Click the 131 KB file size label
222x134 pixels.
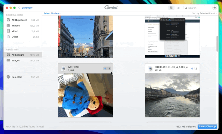tap(158, 70)
